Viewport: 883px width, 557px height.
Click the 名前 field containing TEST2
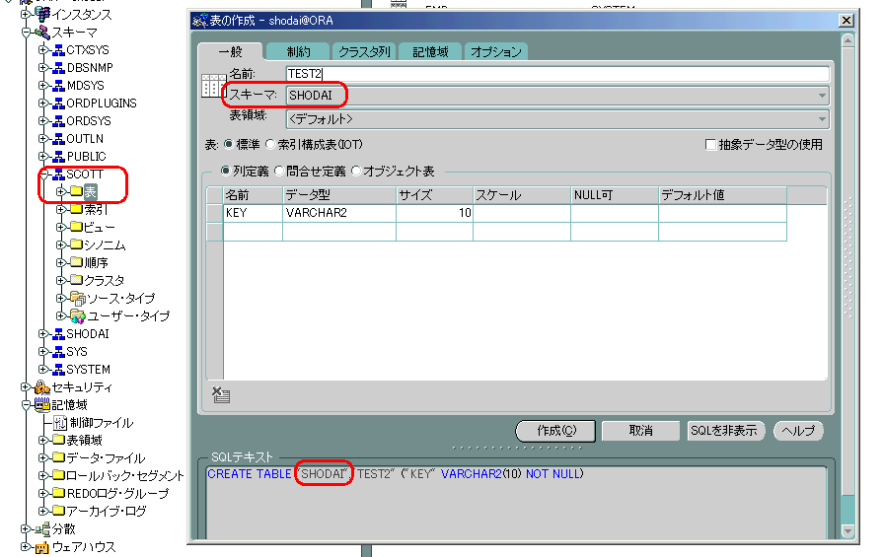556,73
